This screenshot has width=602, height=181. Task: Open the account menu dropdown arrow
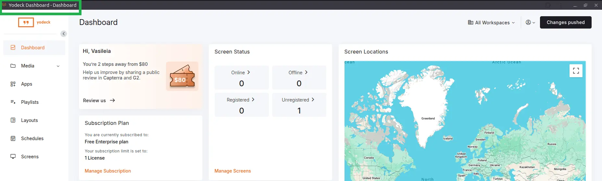[534, 23]
